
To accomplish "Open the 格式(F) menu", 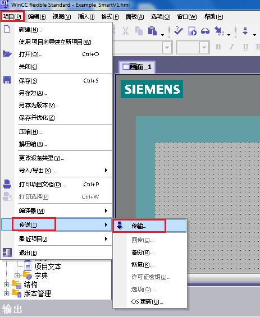I will 110,17.
